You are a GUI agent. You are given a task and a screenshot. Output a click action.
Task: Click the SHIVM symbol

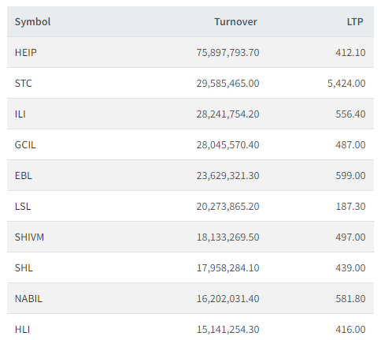(29, 237)
